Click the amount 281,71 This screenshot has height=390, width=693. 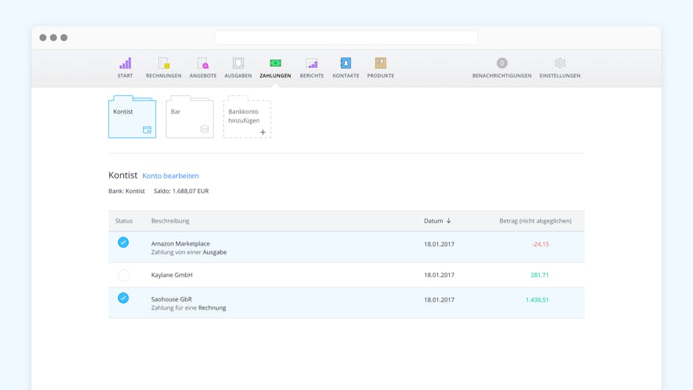point(540,275)
